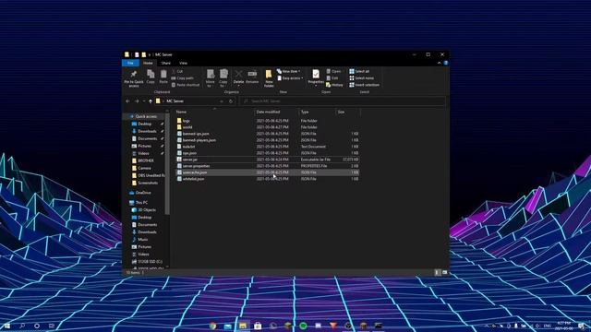Select the logs folder

pos(267,121)
